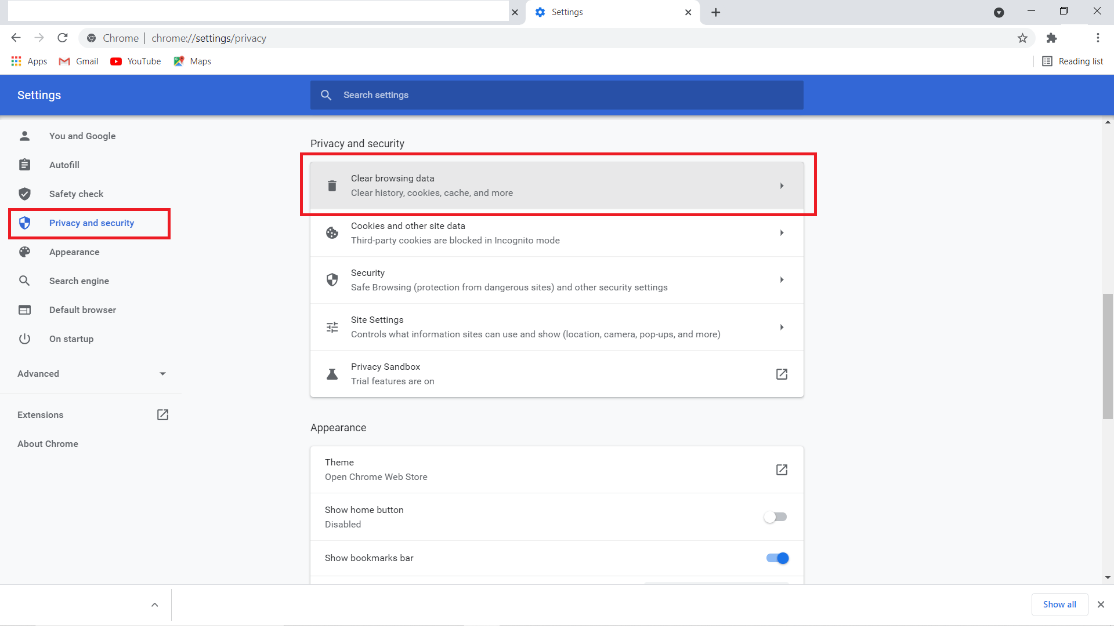Bookmark this page with the star icon
The image size is (1114, 626).
click(1022, 38)
